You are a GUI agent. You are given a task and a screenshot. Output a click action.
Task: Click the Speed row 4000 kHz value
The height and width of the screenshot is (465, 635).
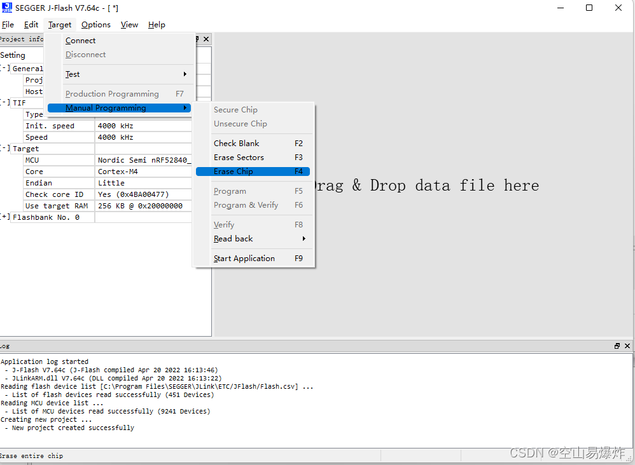click(x=143, y=137)
